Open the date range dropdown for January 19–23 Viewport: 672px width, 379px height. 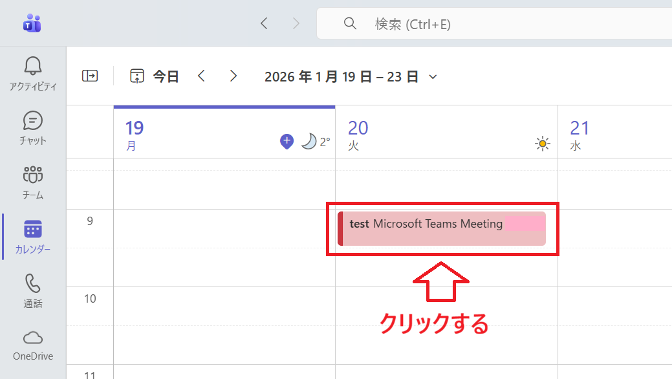pyautogui.click(x=433, y=76)
